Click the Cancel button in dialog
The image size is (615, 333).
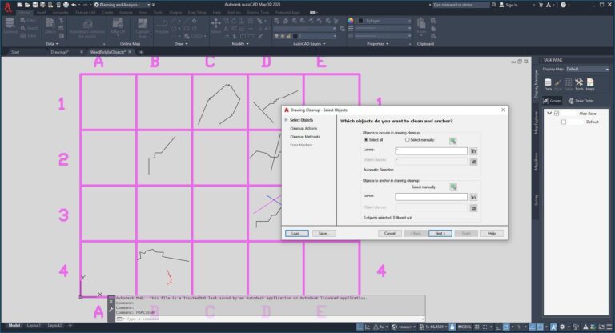pyautogui.click(x=389, y=234)
